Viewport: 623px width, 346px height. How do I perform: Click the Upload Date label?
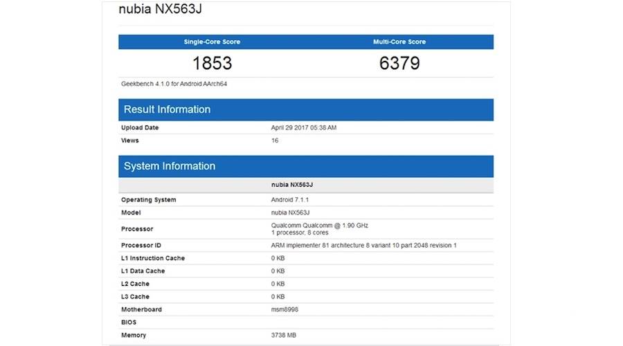(x=140, y=127)
